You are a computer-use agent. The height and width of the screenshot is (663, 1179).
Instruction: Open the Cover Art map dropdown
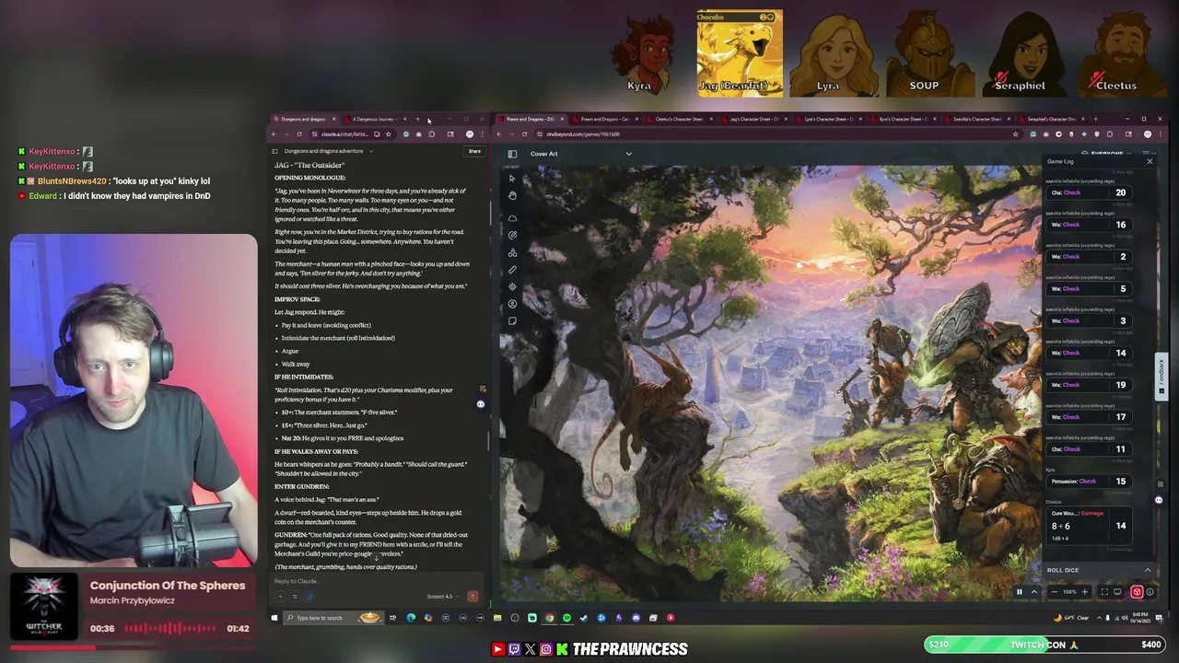pos(580,154)
